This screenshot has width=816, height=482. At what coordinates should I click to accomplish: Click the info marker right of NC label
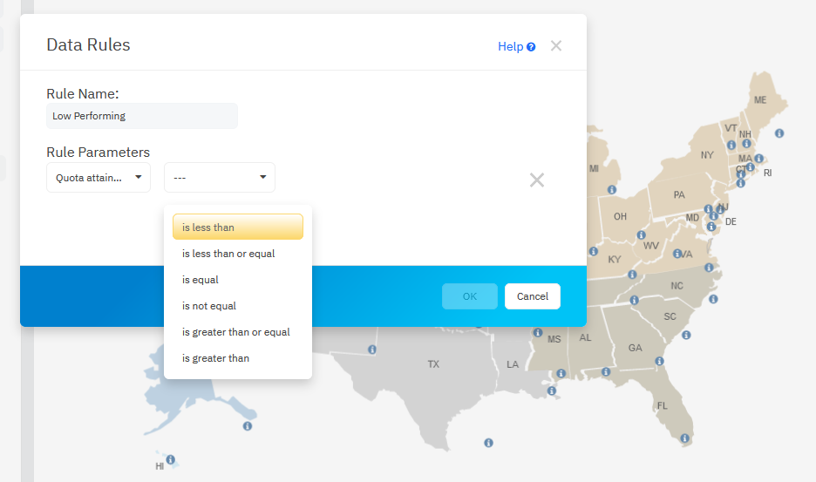(713, 299)
